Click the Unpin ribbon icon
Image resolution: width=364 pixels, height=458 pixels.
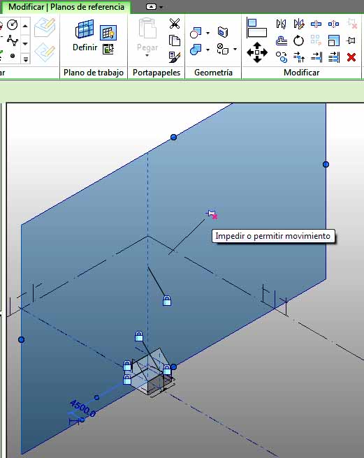[x=352, y=23]
